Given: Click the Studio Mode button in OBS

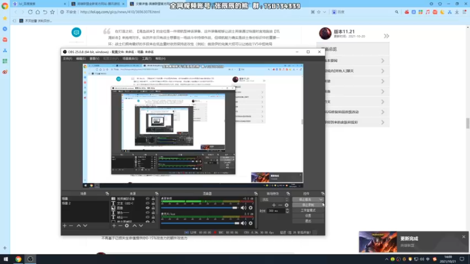Looking at the screenshot, I should [x=308, y=211].
